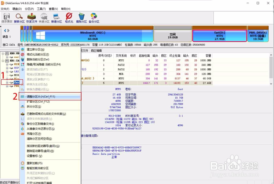Open the 备份分区 backup partition tool

click(x=93, y=17)
